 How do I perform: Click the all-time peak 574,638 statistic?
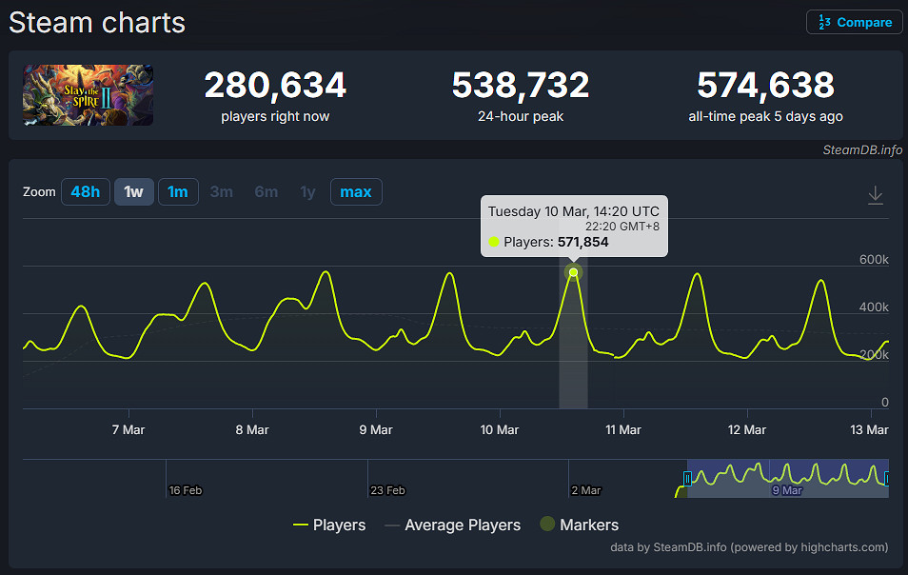click(x=765, y=87)
